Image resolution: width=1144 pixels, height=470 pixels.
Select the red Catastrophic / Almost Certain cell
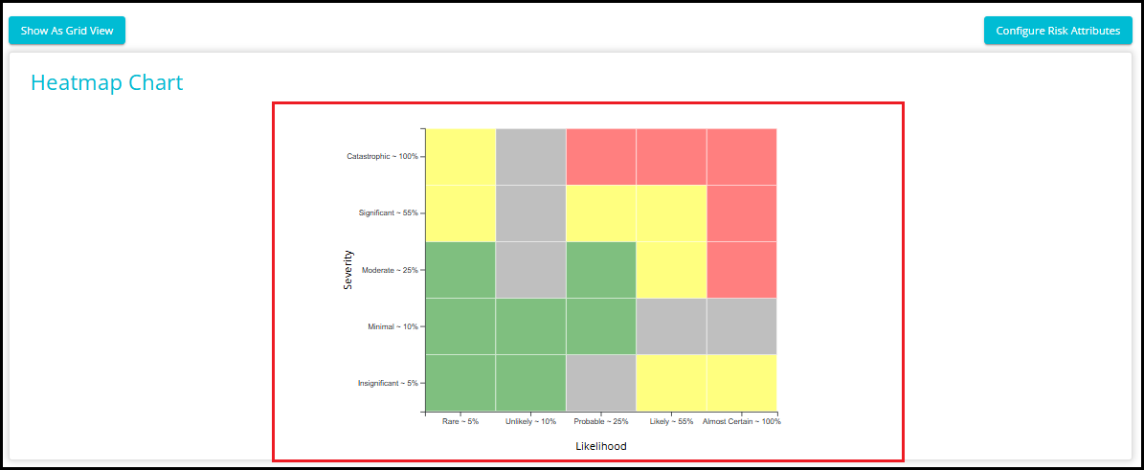point(741,156)
